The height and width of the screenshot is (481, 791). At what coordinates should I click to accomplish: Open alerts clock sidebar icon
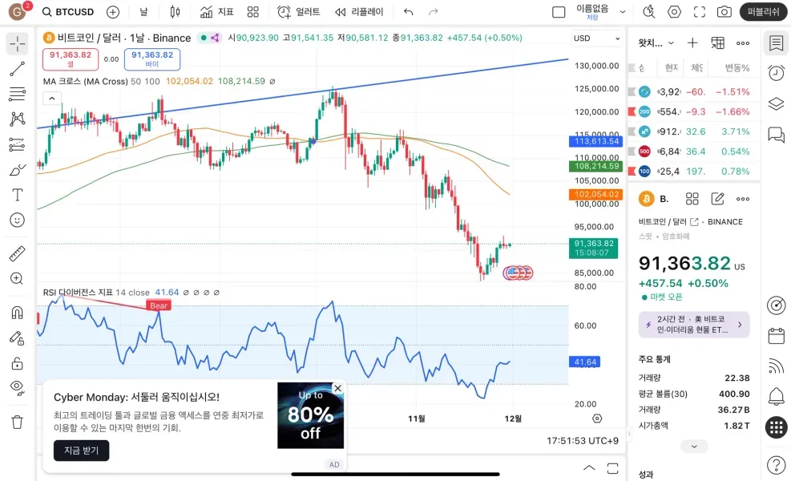776,73
